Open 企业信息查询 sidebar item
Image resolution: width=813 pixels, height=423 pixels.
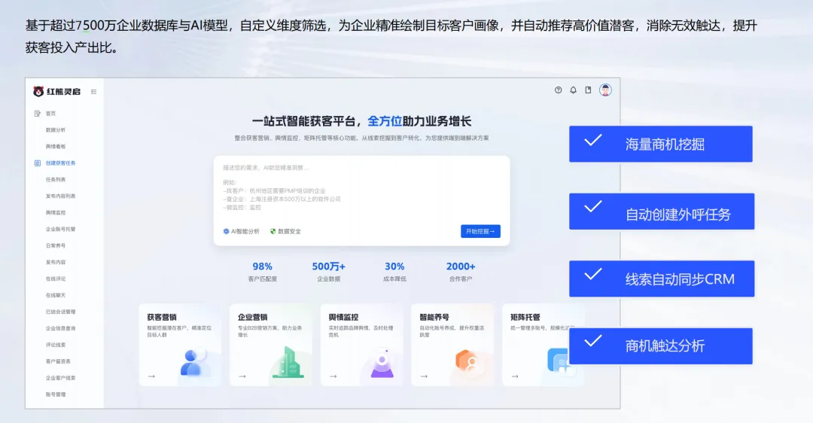61,328
